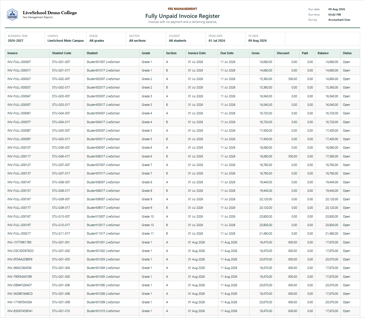Viewport: 365px width, 318px height.
Task: Click the Run time value 05:42 PM
Action: pos(335,14)
